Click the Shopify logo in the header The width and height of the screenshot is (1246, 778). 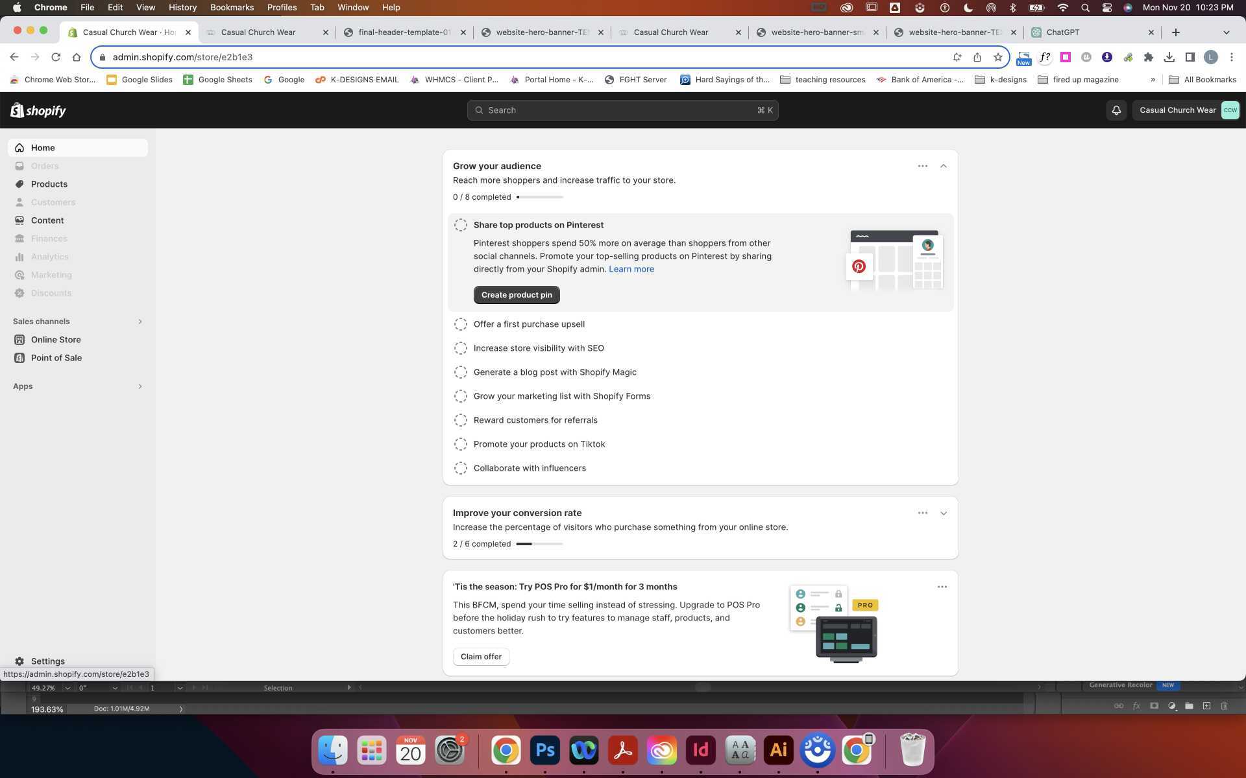coord(38,110)
